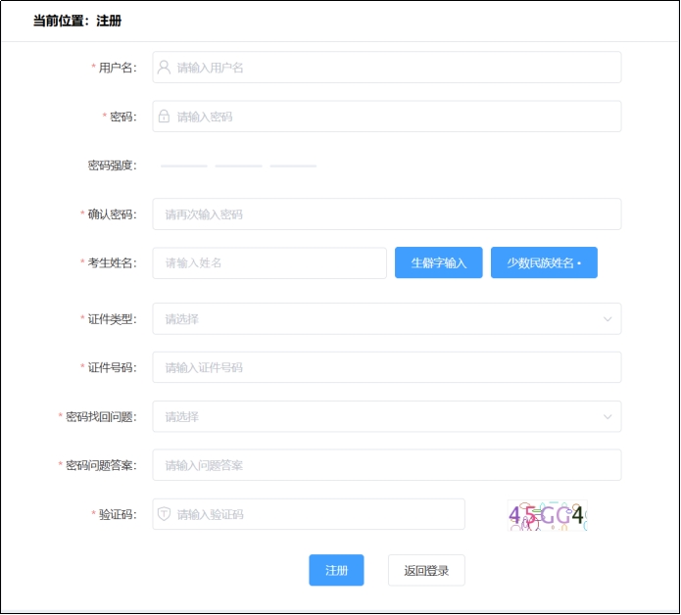681x615 pixels.
Task: Select the 确认密码 input field
Action: coord(386,214)
